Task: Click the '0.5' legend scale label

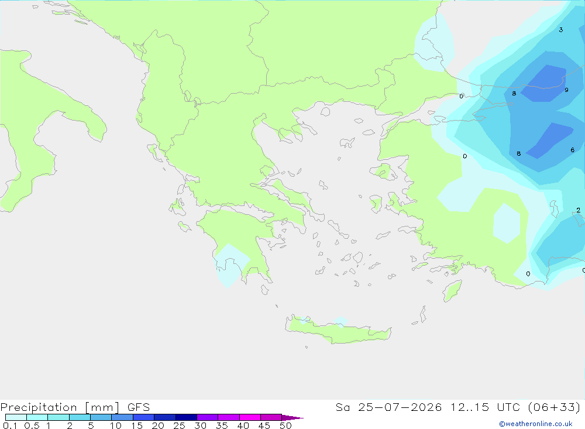Action: point(32,425)
